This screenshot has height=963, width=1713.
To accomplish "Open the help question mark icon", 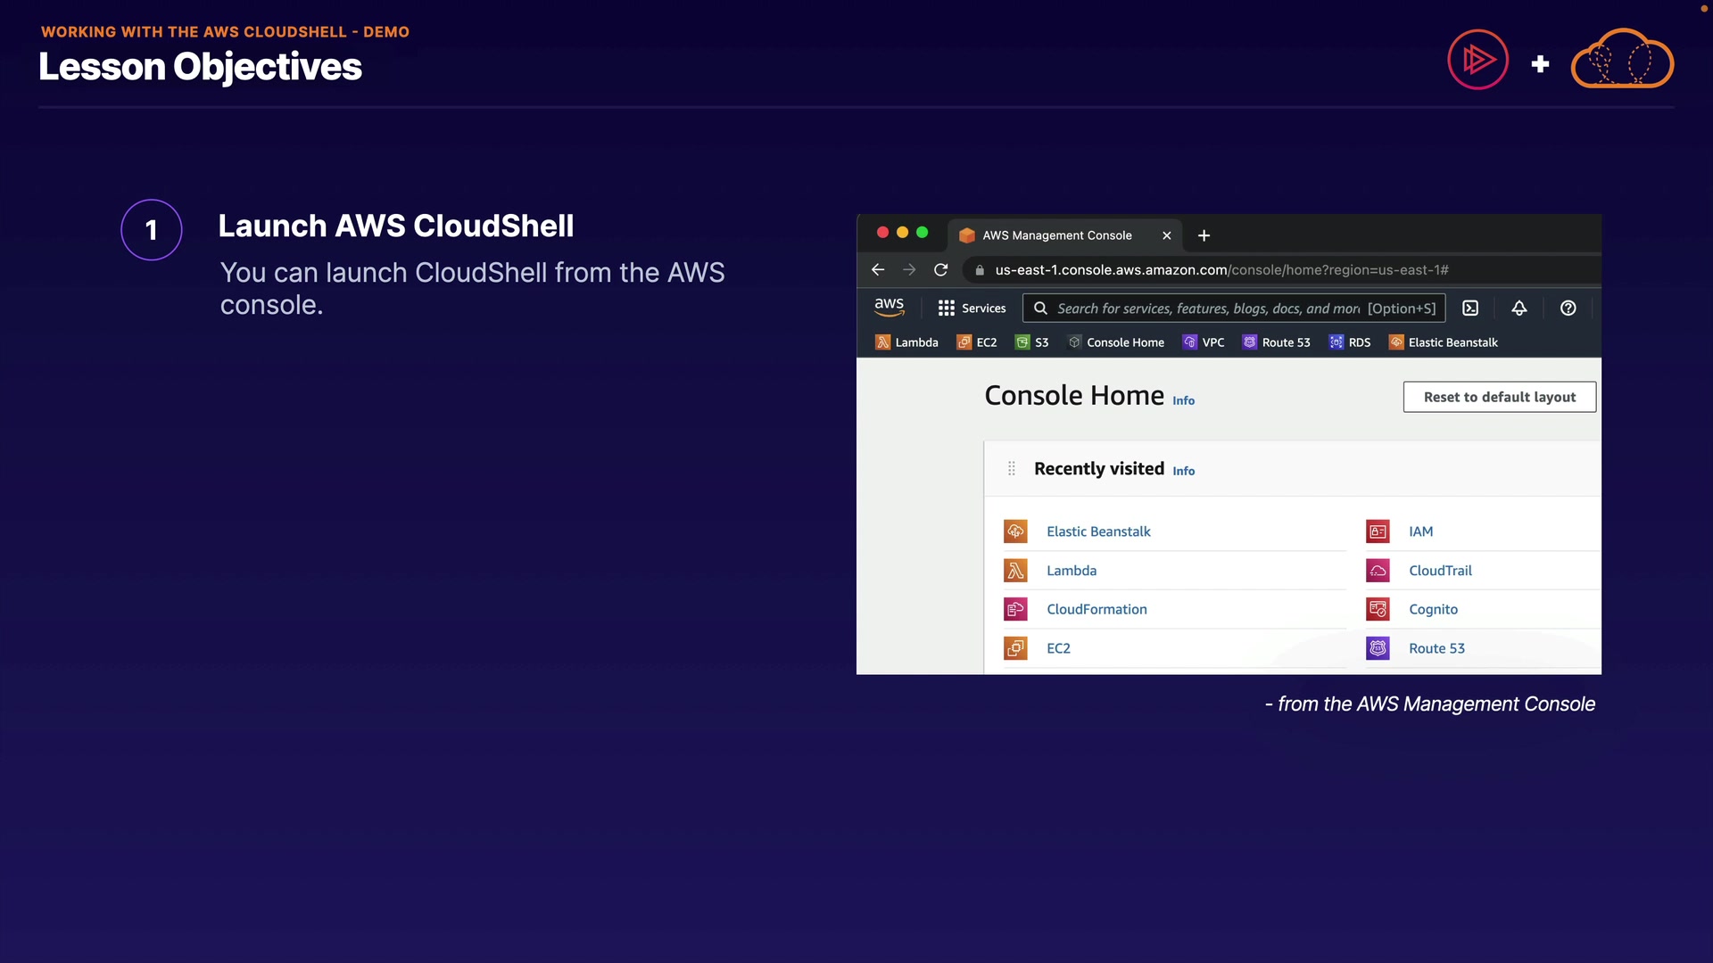I will (x=1568, y=308).
